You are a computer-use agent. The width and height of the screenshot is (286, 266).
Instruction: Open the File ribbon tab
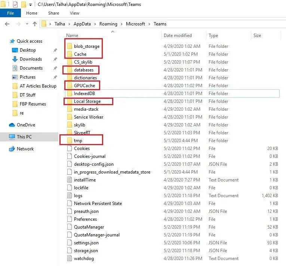coord(10,13)
